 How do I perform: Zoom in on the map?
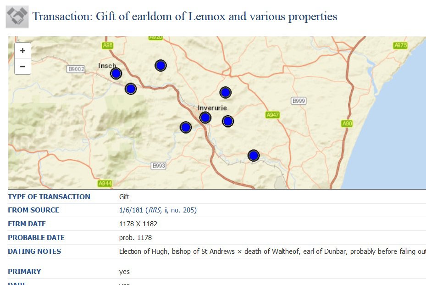click(22, 50)
